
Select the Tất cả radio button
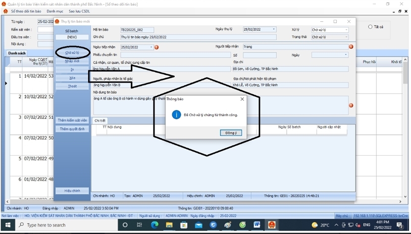(370, 27)
